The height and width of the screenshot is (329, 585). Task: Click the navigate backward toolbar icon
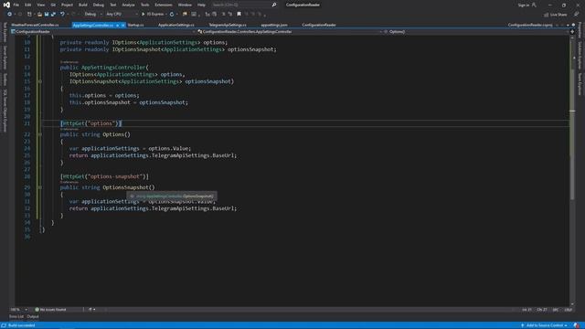(x=9, y=15)
